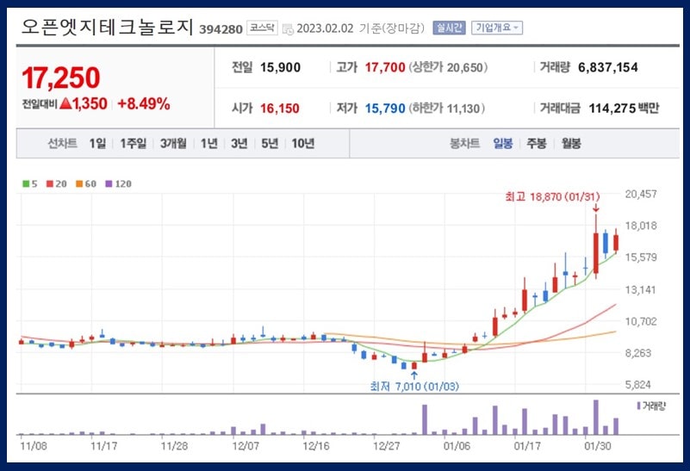Click the 5,824 price axis label
Image resolution: width=690 pixels, height=471 pixels.
pos(638,385)
